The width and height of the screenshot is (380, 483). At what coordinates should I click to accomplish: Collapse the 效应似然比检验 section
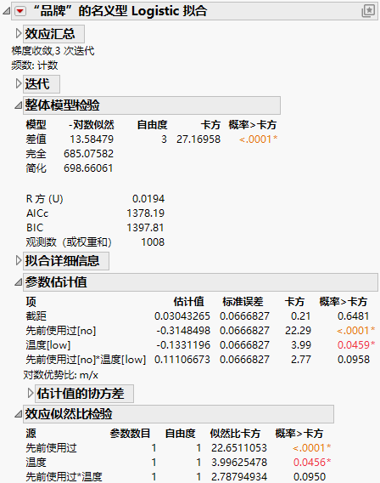pyautogui.click(x=18, y=413)
